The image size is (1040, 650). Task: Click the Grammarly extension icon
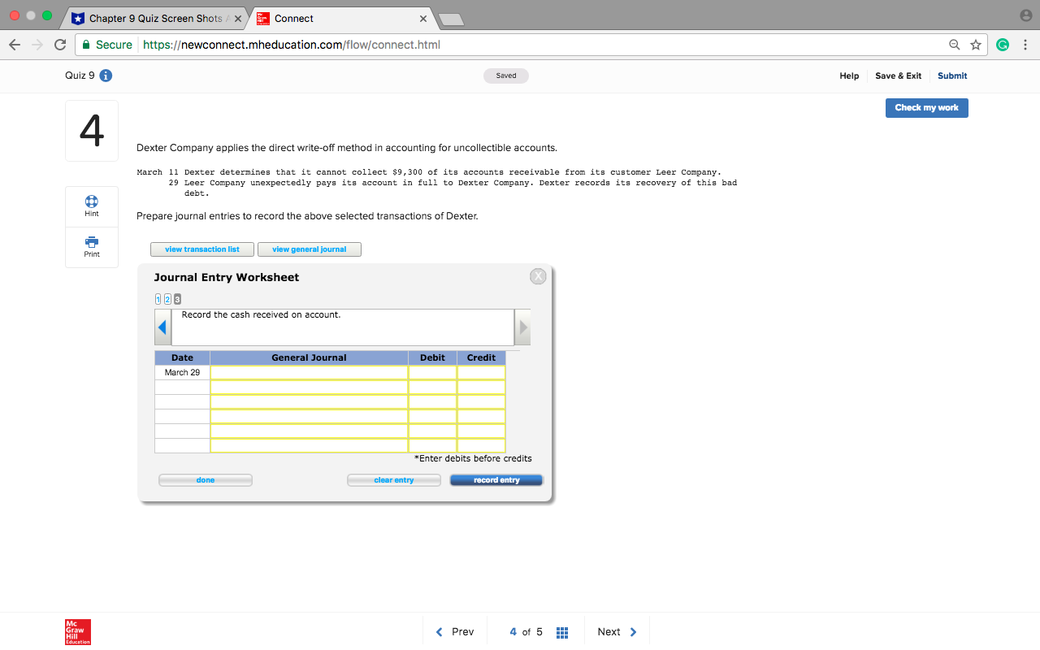1002,45
